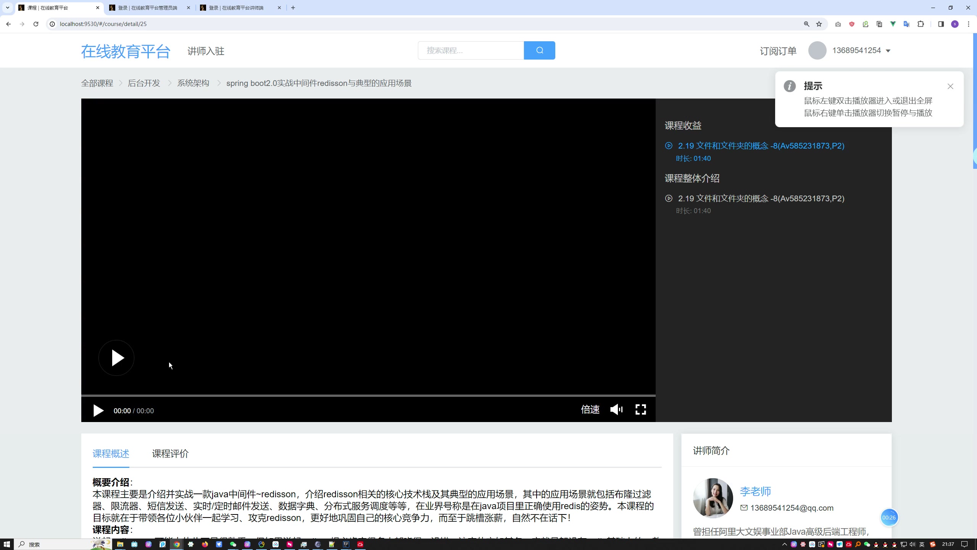Open the Windows notification center
The image size is (977, 550).
[964, 544]
